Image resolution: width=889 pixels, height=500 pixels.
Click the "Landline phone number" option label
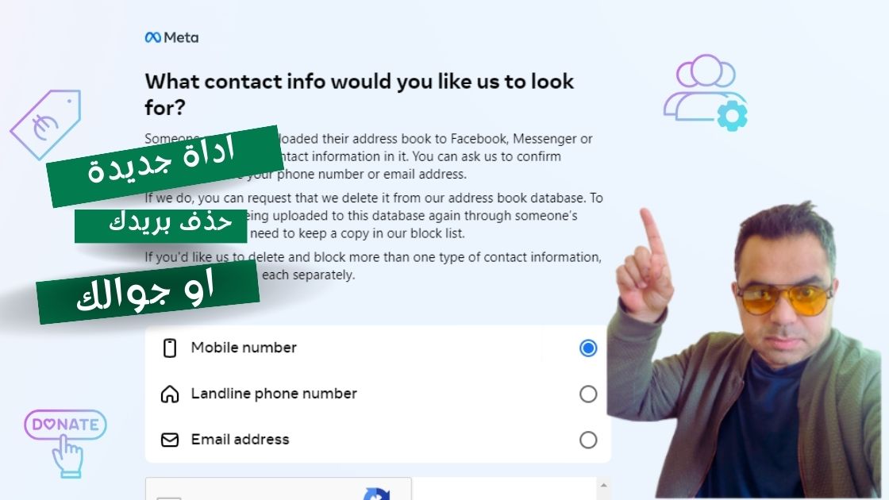pyautogui.click(x=274, y=394)
